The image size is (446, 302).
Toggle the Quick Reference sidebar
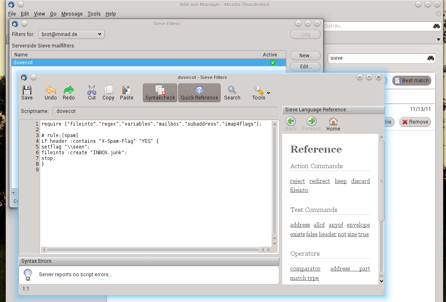pyautogui.click(x=199, y=93)
